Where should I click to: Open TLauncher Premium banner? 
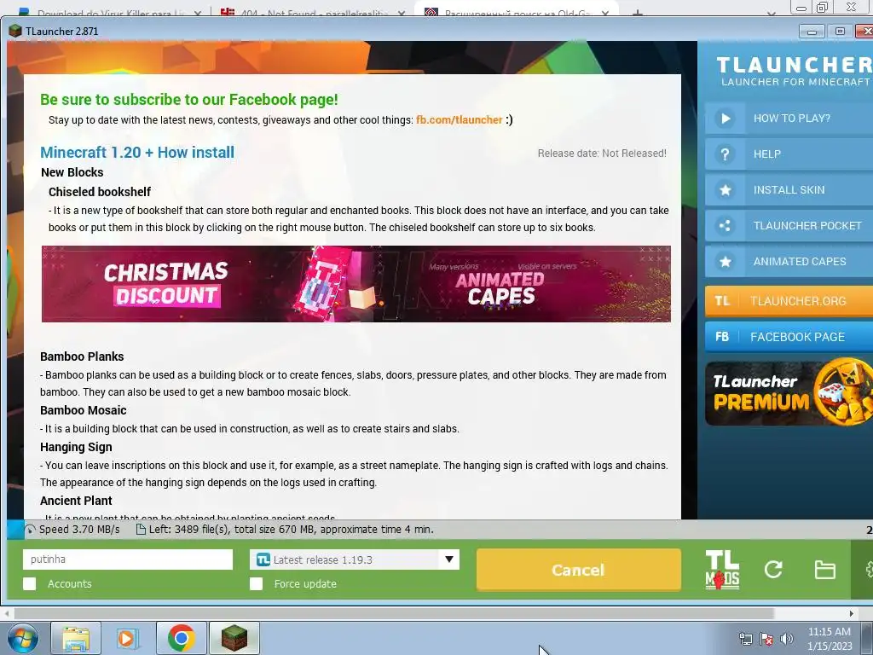pos(789,393)
